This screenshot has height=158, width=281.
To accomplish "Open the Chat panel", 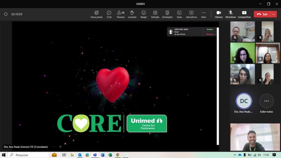I will 109,14.
